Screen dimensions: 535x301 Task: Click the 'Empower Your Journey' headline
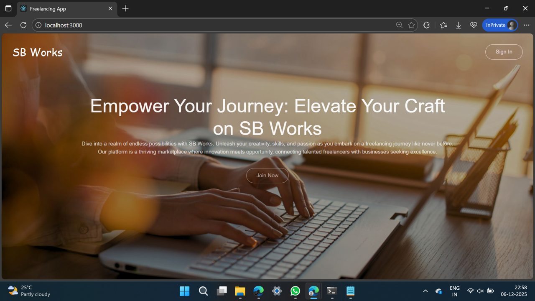(x=267, y=117)
